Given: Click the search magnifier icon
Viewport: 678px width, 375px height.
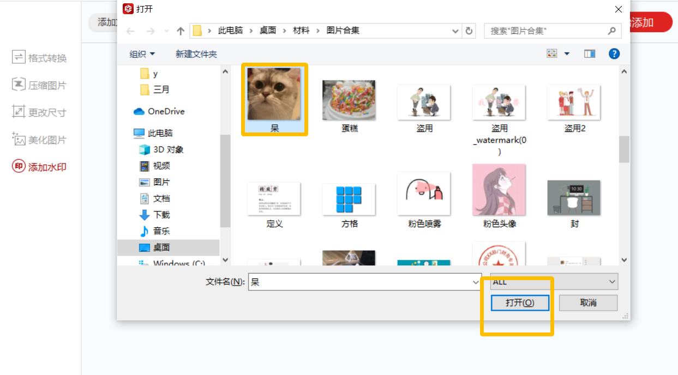Looking at the screenshot, I should click(x=611, y=31).
